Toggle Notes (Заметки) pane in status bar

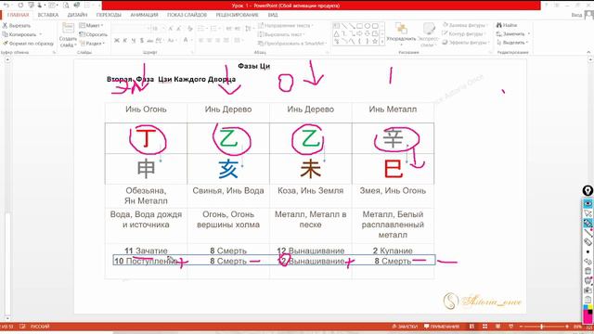pyautogui.click(x=405, y=327)
